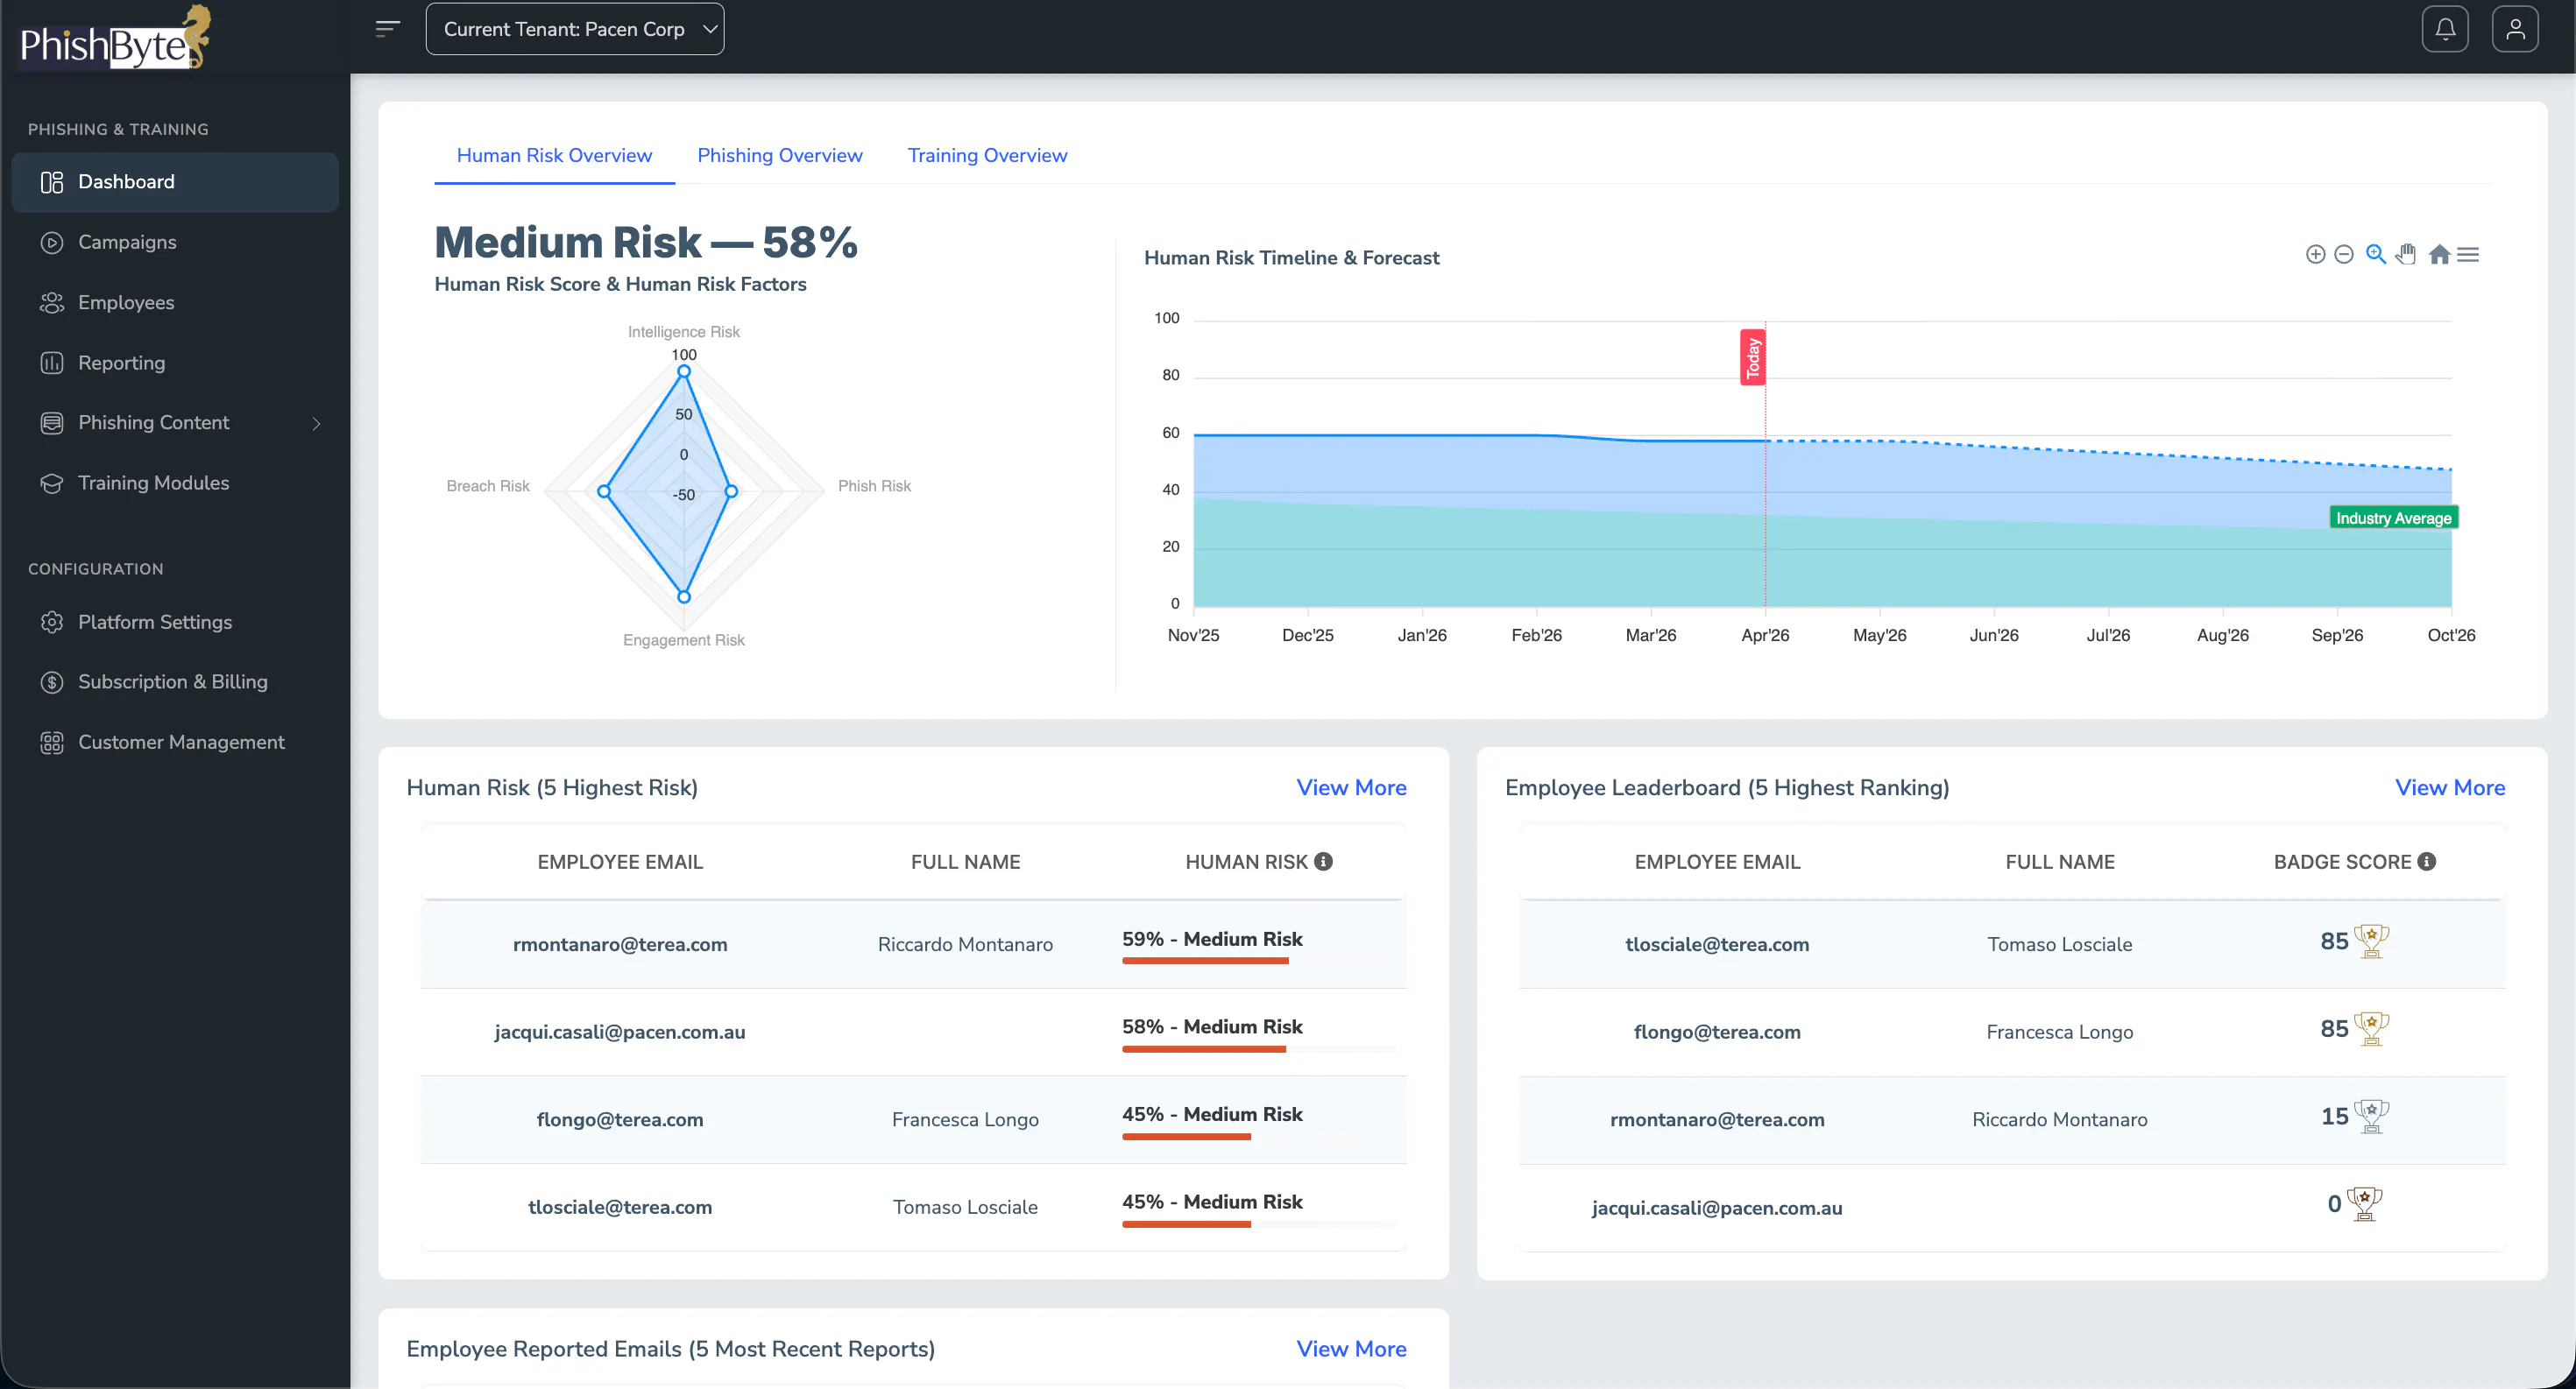Click the Phish Risk radar label
The height and width of the screenshot is (1389, 2576).
pyautogui.click(x=874, y=486)
